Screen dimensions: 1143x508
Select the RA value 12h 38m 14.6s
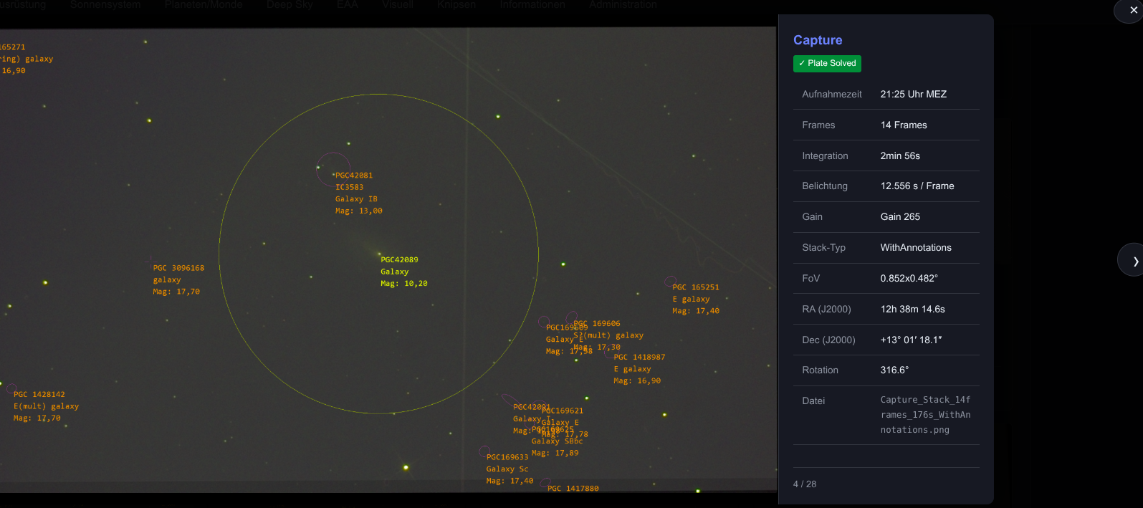pyautogui.click(x=913, y=309)
